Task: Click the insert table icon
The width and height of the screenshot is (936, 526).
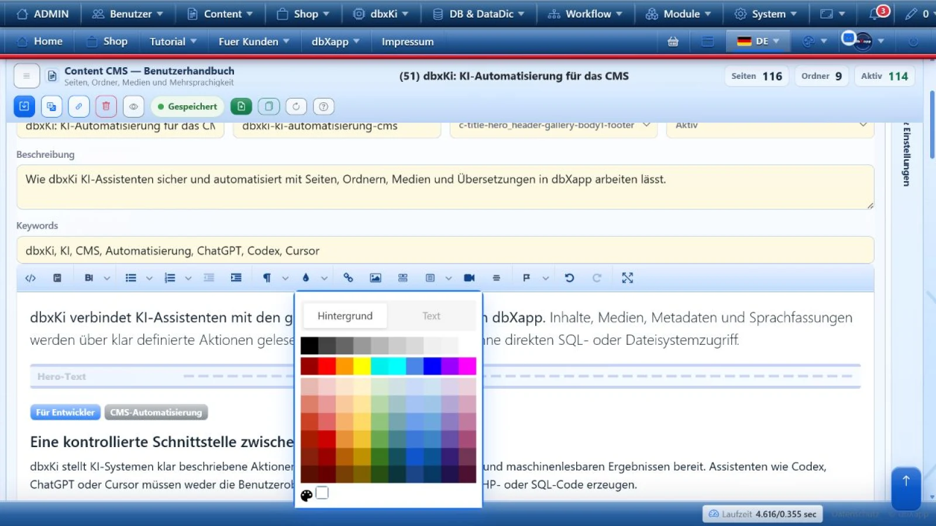Action: 430,278
